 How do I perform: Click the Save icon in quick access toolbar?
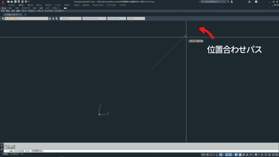(x=16, y=2)
